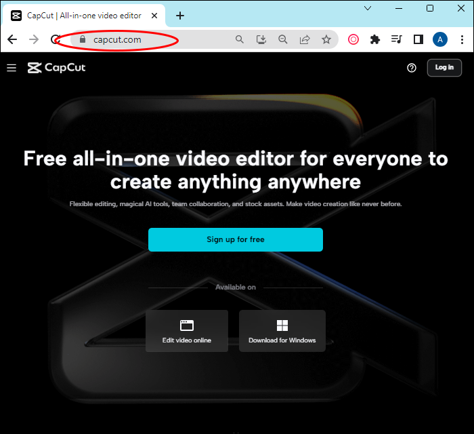Open the CapCut hamburger menu
The image size is (474, 434).
12,68
